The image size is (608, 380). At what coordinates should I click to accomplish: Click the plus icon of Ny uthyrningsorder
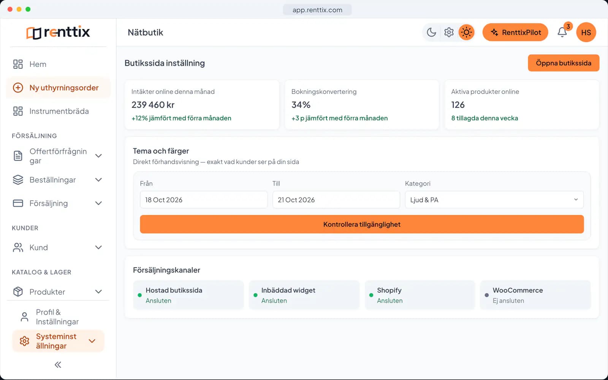(x=18, y=88)
